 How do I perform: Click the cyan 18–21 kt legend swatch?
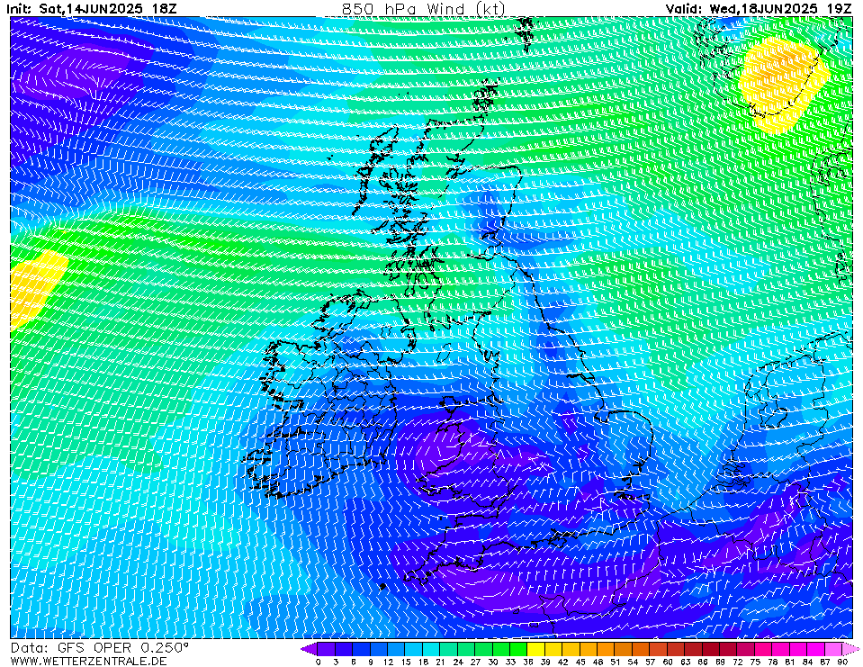click(431, 649)
